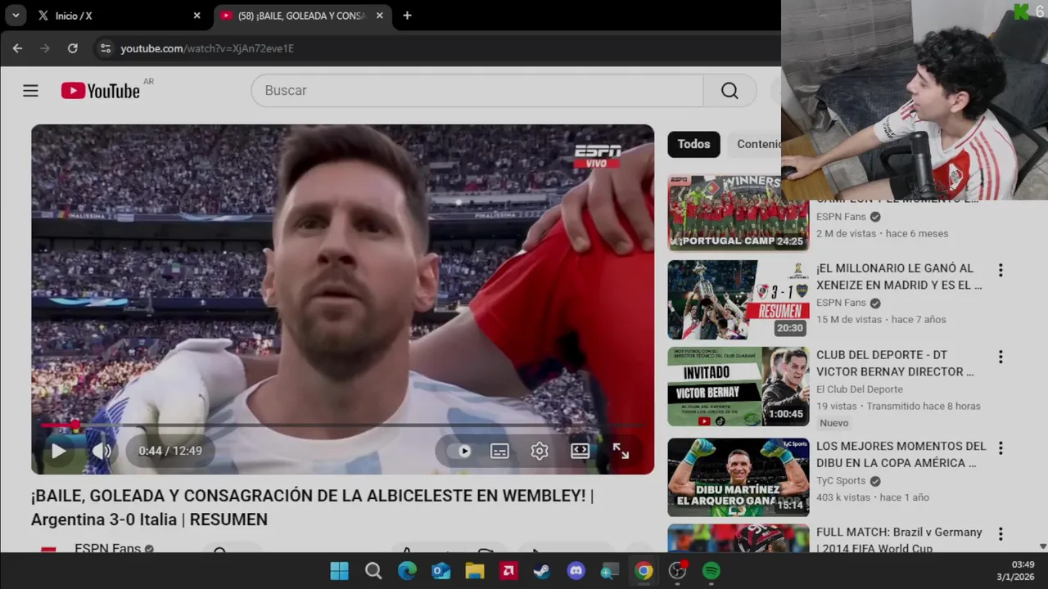Open OBS Studio from the taskbar
Viewport: 1048px width, 589px height.
coord(677,571)
